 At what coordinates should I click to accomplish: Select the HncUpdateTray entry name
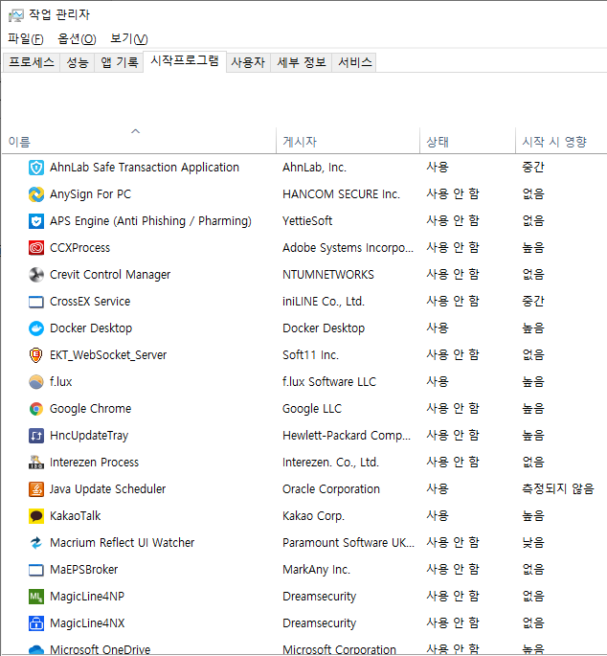[x=89, y=436]
